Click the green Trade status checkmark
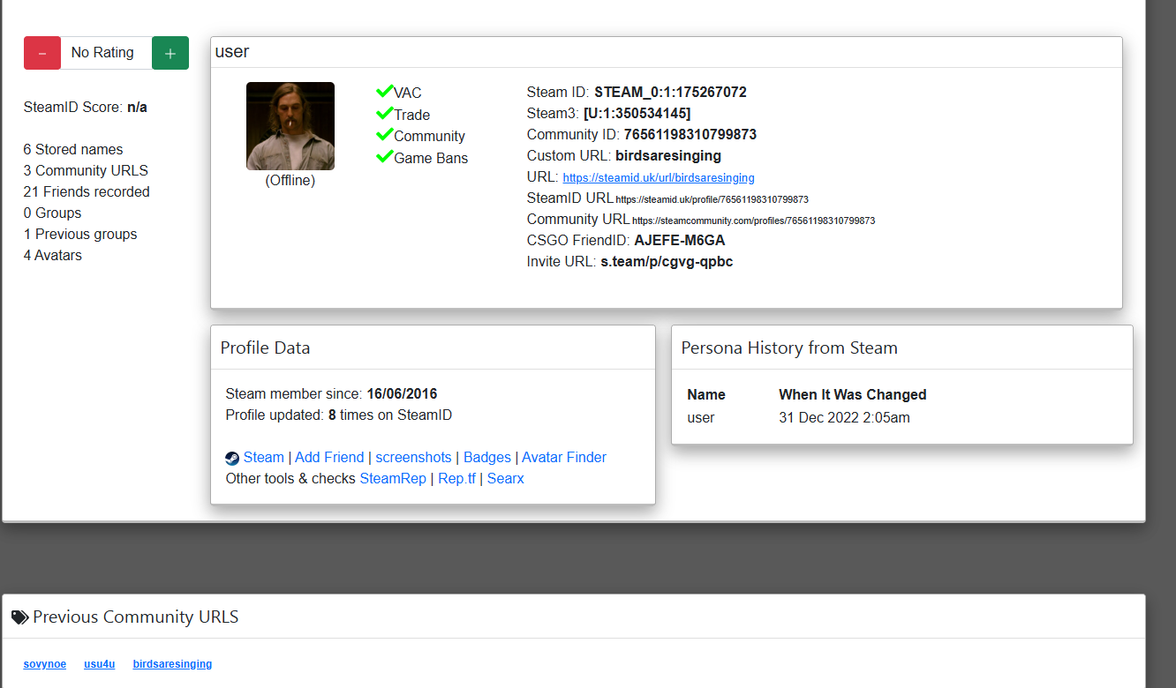This screenshot has height=688, width=1176. 384,114
